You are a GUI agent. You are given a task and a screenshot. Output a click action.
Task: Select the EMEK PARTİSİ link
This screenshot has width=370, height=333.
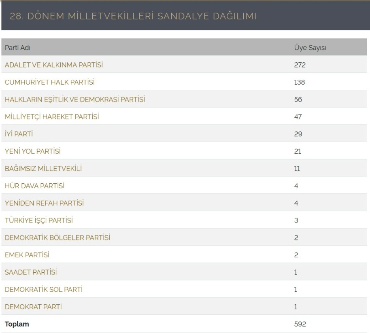(27, 255)
